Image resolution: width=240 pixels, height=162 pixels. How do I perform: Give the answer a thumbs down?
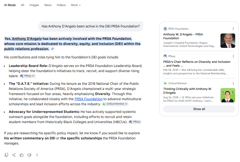coord(29,155)
